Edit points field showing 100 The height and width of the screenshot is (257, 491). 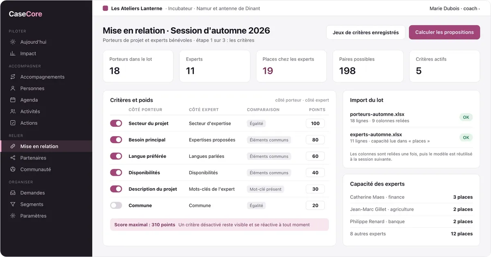coord(315,123)
